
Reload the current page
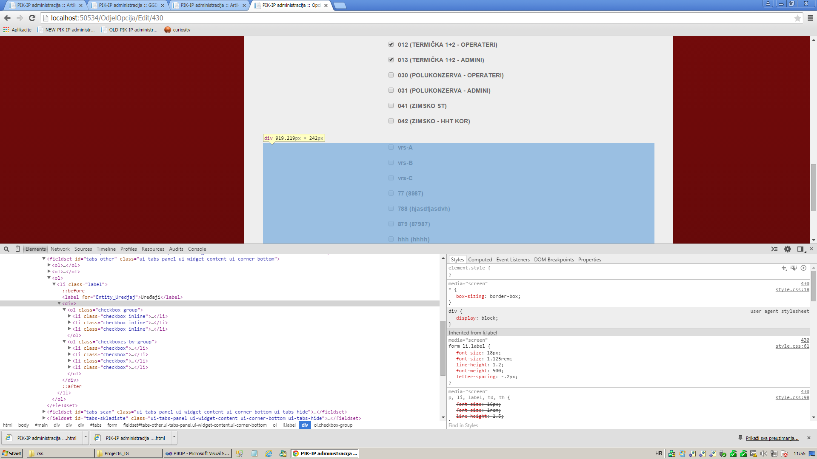[32, 18]
